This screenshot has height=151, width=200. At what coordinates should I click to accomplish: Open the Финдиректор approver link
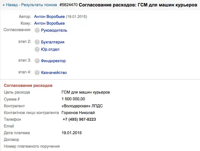click(x=53, y=61)
